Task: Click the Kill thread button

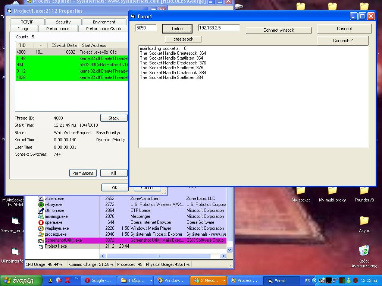Action: click(x=113, y=173)
